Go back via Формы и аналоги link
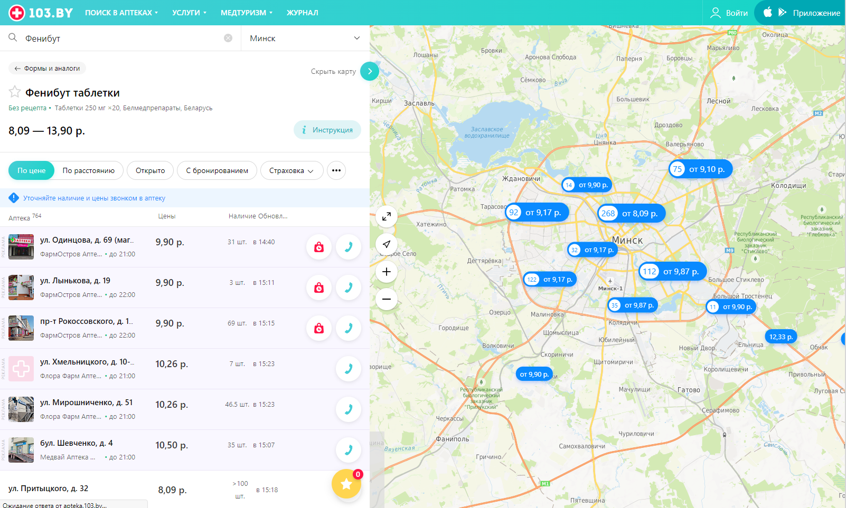846x508 pixels. tap(47, 68)
